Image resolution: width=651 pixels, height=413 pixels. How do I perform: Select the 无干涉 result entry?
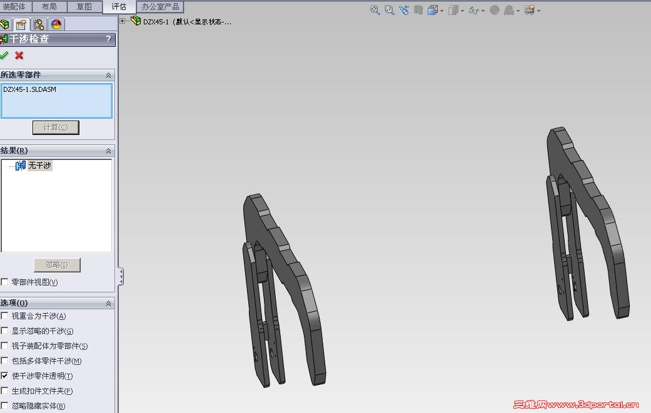[40, 166]
